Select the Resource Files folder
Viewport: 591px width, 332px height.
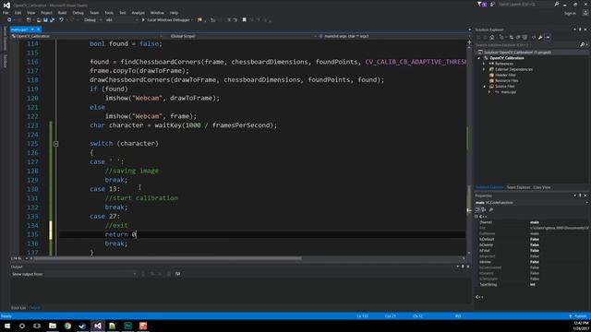[x=507, y=80]
